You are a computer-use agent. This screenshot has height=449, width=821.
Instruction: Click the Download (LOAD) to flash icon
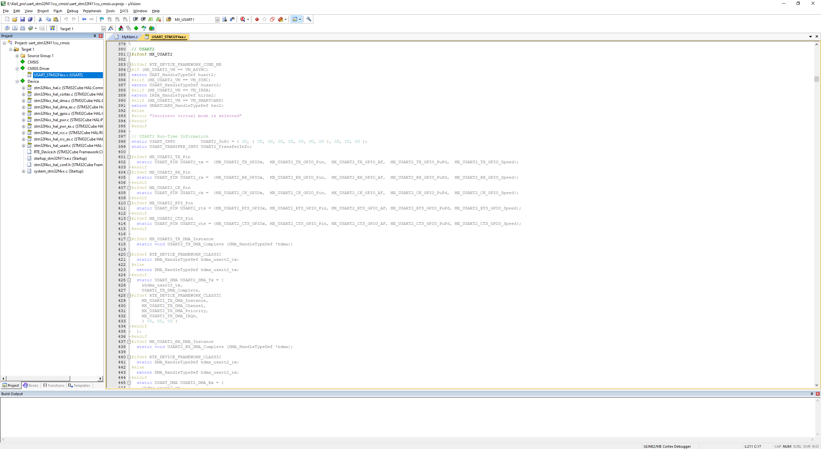click(52, 28)
